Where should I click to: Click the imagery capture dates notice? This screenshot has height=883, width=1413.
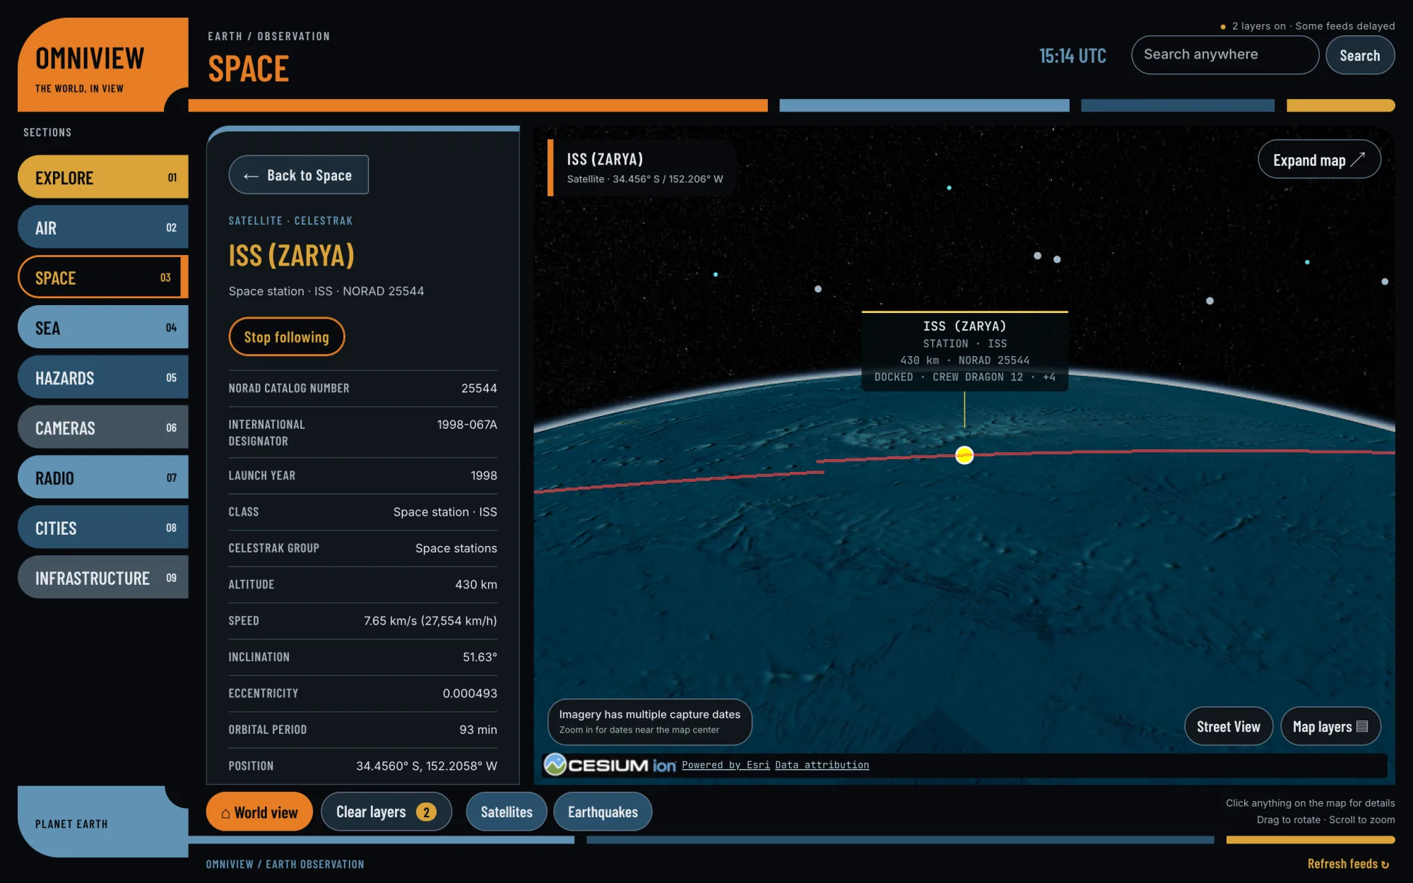click(x=649, y=721)
